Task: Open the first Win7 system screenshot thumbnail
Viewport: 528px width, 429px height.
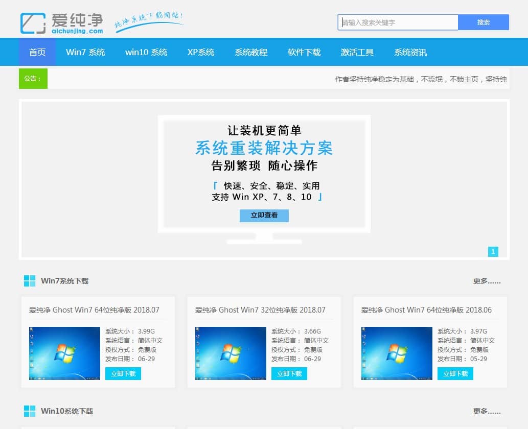Action: 64,353
